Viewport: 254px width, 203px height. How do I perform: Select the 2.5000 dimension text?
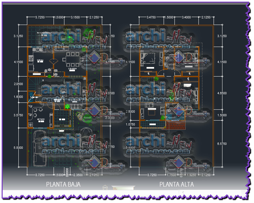click(130, 112)
